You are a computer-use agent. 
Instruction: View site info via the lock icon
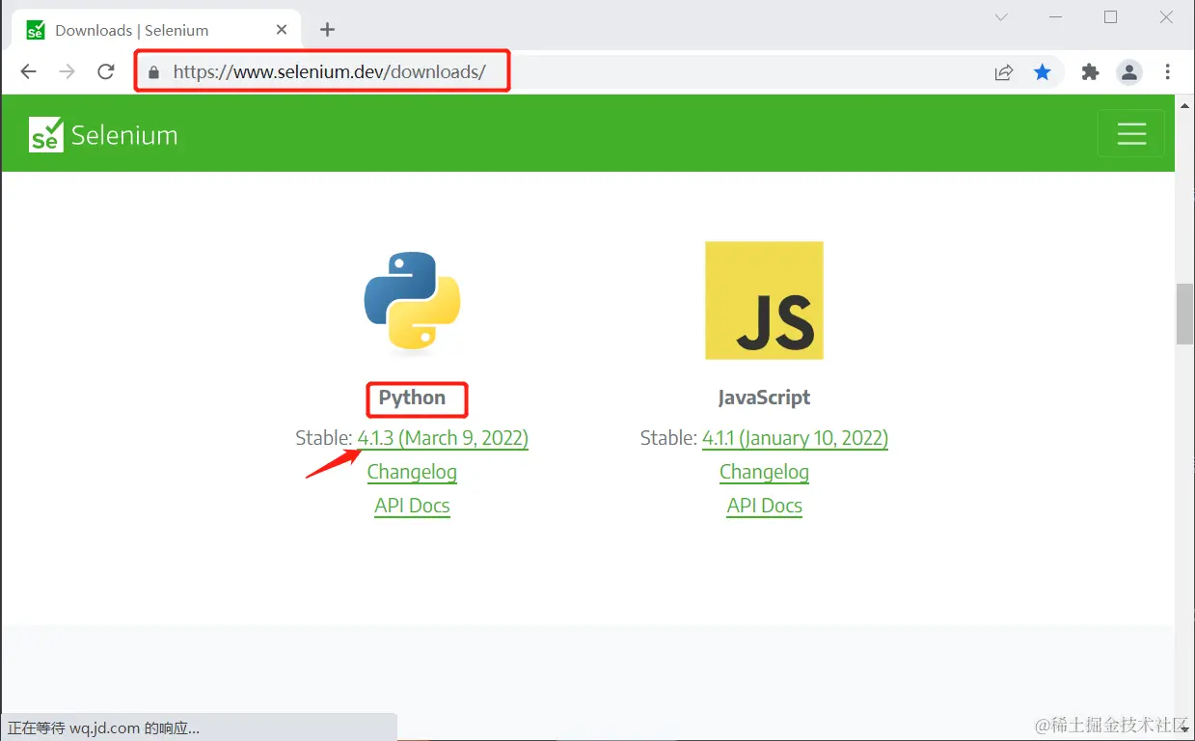153,72
